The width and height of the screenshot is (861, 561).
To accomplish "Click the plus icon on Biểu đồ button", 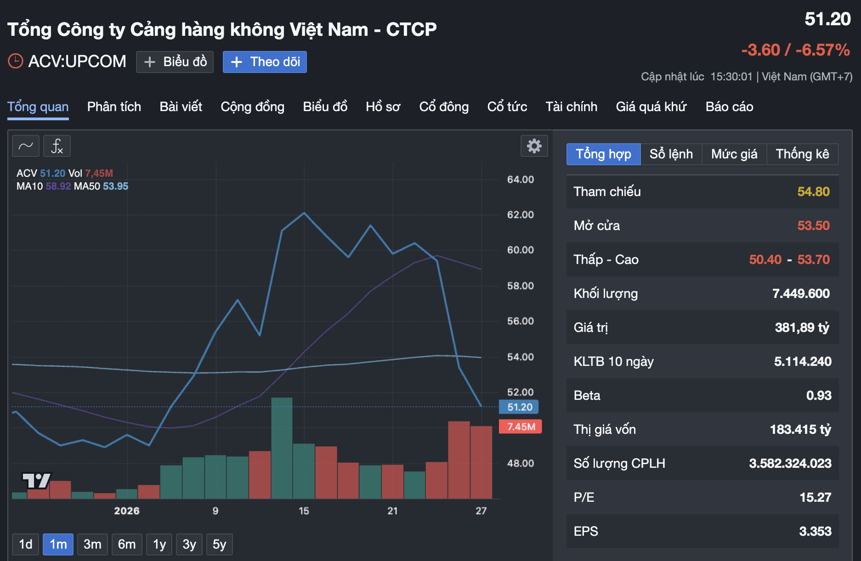I will (149, 62).
